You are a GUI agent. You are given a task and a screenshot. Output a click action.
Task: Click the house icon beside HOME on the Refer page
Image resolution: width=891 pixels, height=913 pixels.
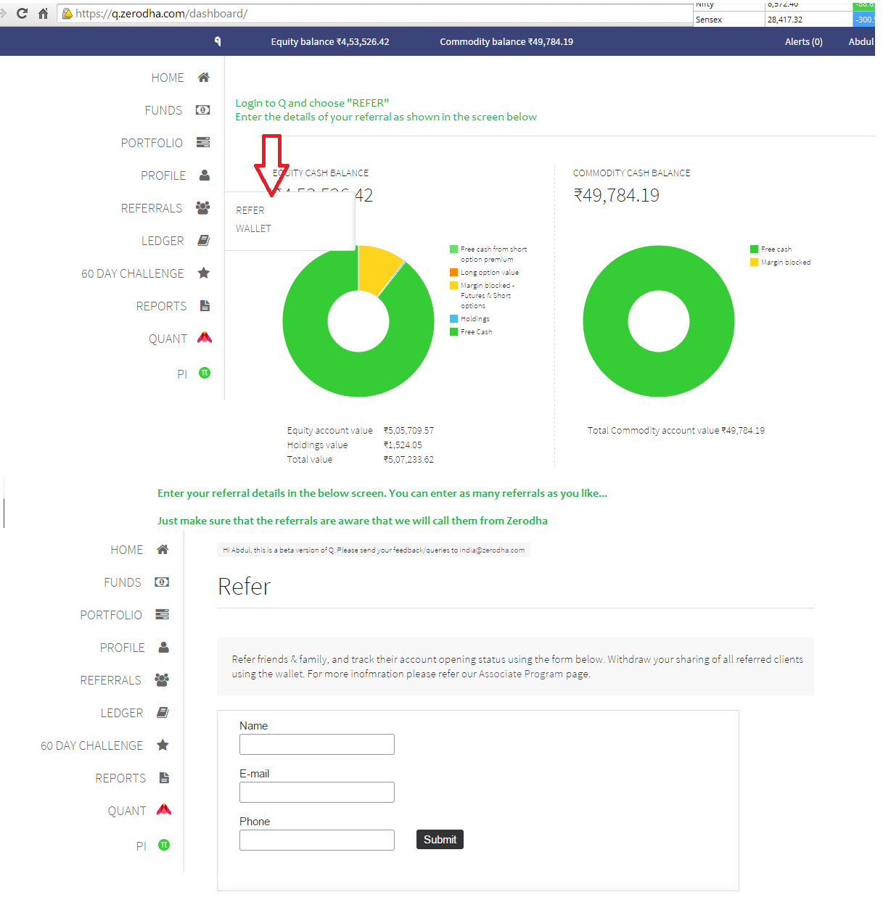point(163,549)
